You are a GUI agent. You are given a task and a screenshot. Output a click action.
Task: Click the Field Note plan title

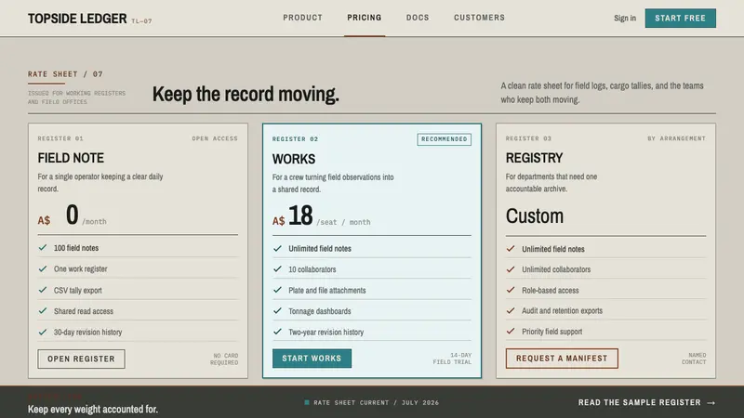(71, 158)
